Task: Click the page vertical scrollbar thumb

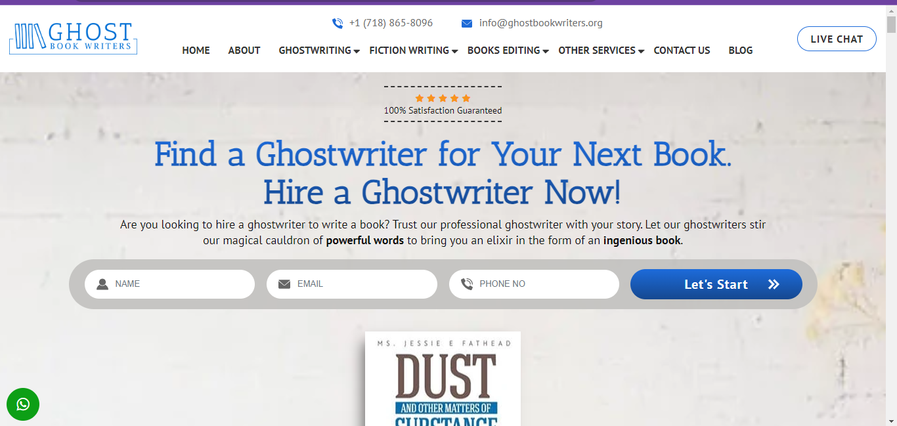Action: tap(891, 24)
